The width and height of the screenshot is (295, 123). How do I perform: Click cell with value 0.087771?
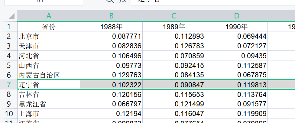111,37
